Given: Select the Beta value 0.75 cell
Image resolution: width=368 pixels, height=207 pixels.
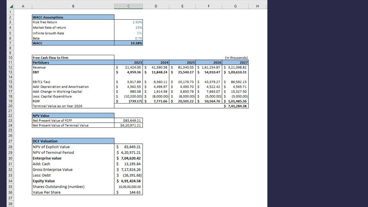Looking at the screenshot, I should 129,38.
